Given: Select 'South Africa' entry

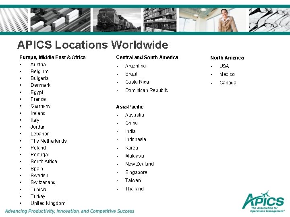Looking at the screenshot, I should coord(44,162).
